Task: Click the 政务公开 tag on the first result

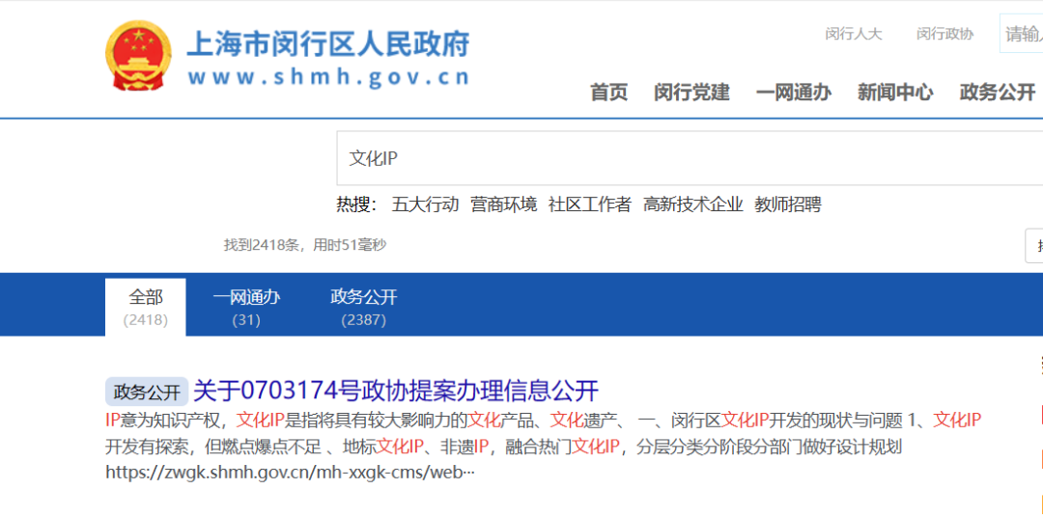Action: [x=147, y=392]
